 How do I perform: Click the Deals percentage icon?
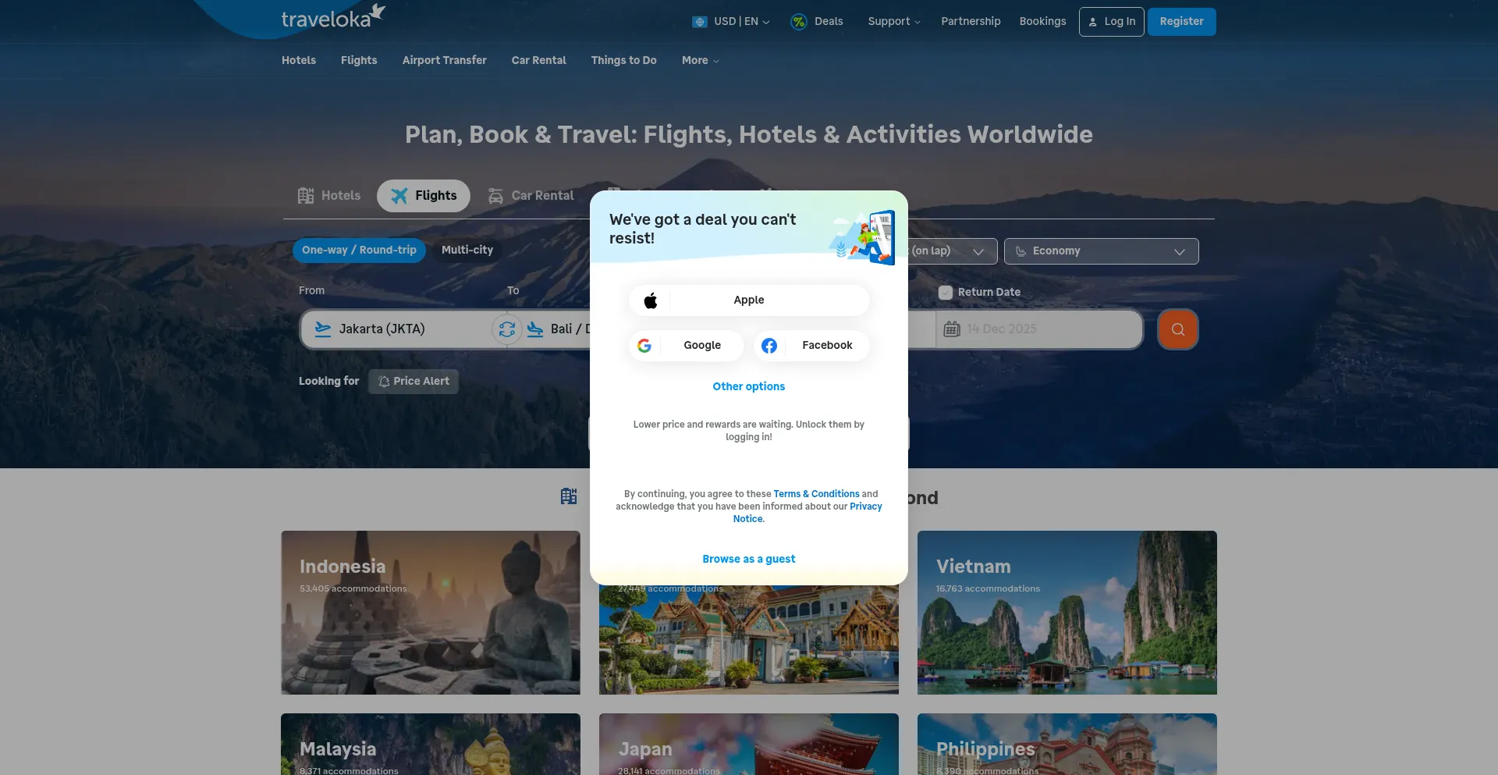tap(799, 21)
